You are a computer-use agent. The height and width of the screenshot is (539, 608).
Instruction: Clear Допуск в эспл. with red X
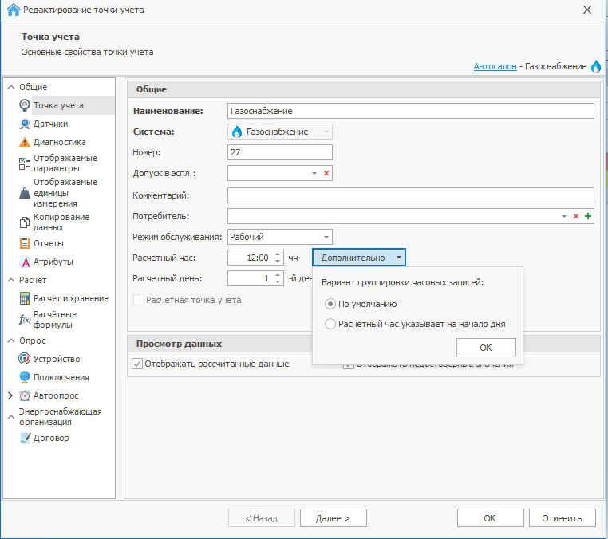point(326,173)
